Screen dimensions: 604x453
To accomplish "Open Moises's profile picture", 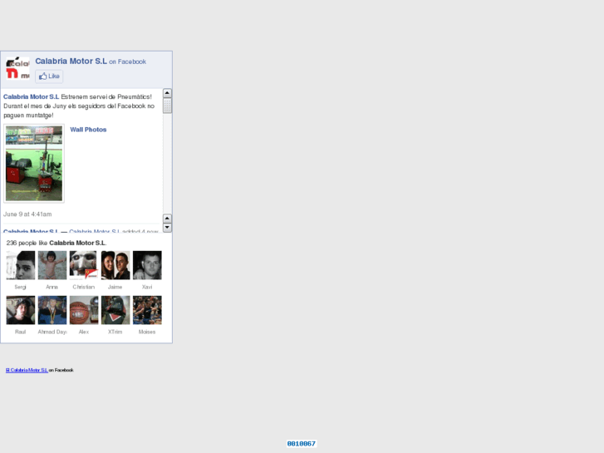I will tap(147, 310).
